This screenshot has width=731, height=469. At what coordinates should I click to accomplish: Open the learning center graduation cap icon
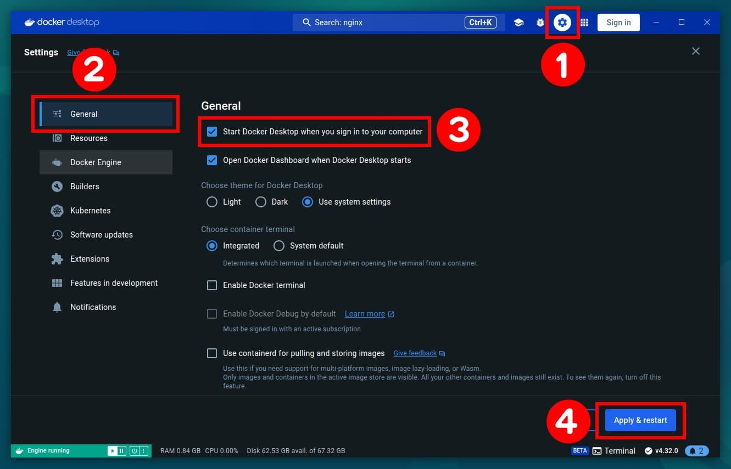coord(518,22)
